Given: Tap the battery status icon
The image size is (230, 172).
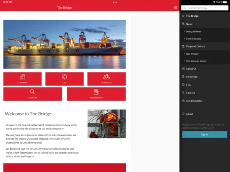Looking at the screenshot, I should (225, 2).
